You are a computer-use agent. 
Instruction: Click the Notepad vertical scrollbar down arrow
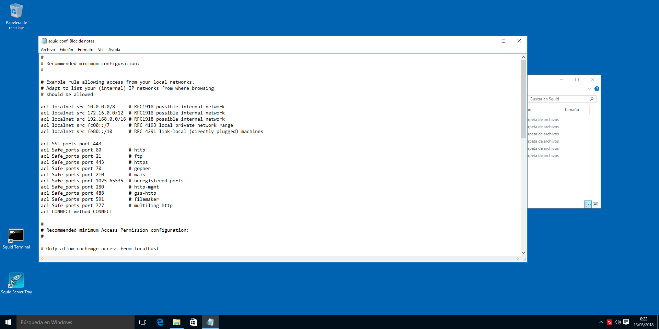click(x=523, y=253)
